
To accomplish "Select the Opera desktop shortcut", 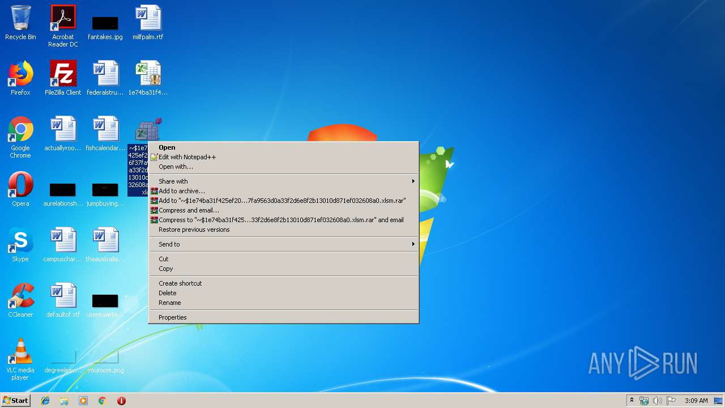I will pos(20,189).
